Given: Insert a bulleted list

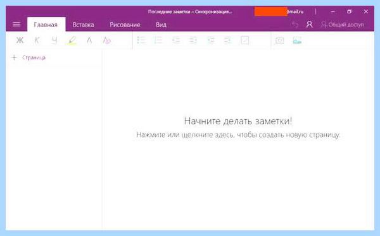Looking at the screenshot, I should tap(141, 40).
